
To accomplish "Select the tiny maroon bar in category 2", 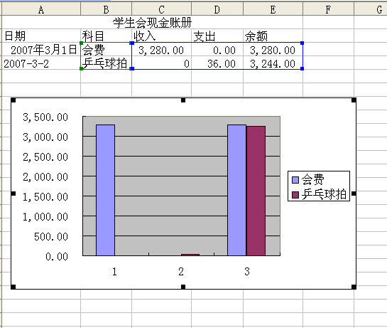I will [190, 255].
